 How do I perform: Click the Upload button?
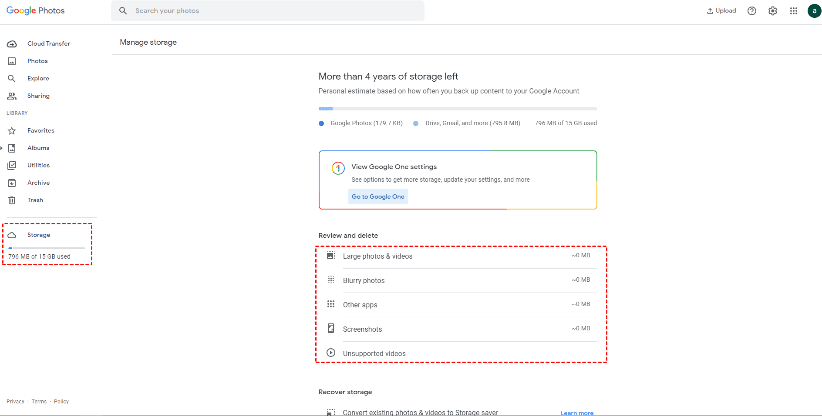click(x=721, y=11)
